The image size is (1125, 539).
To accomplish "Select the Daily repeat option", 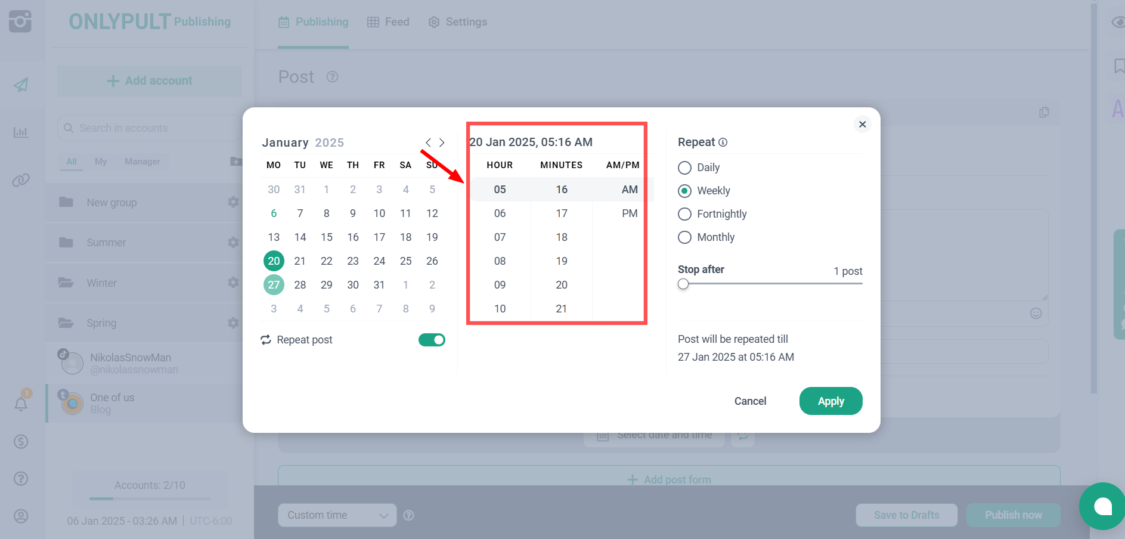I will point(684,168).
